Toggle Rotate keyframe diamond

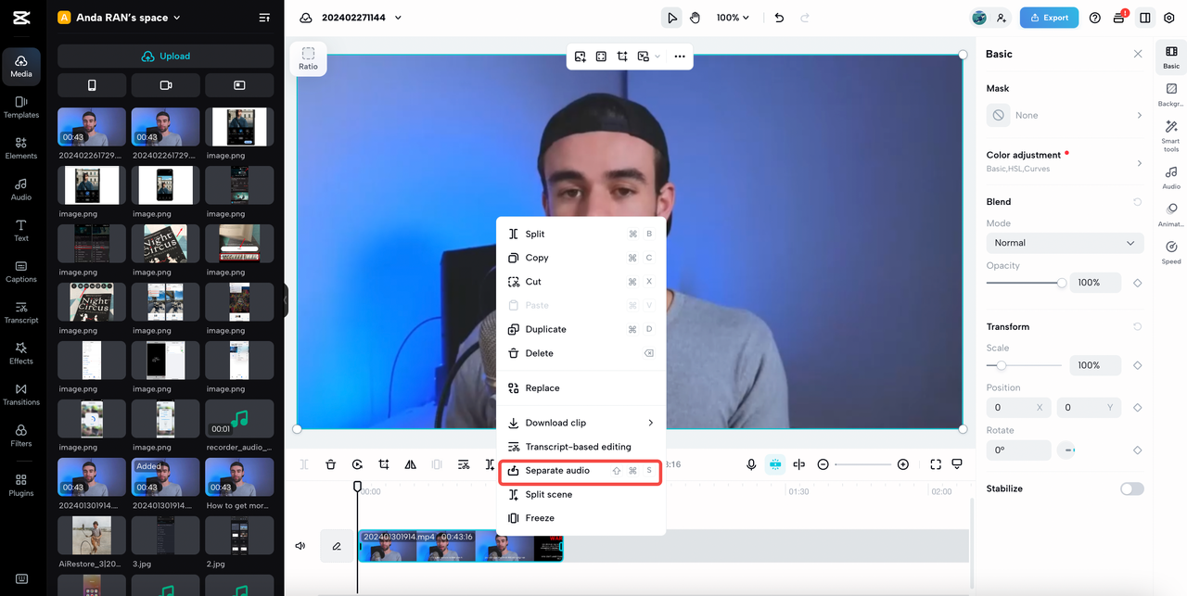[1137, 450]
